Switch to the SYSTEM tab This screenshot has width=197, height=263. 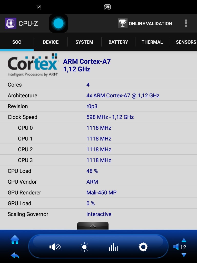click(84, 42)
